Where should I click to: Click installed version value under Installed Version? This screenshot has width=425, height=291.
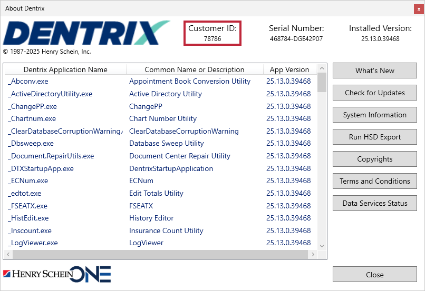(x=380, y=38)
